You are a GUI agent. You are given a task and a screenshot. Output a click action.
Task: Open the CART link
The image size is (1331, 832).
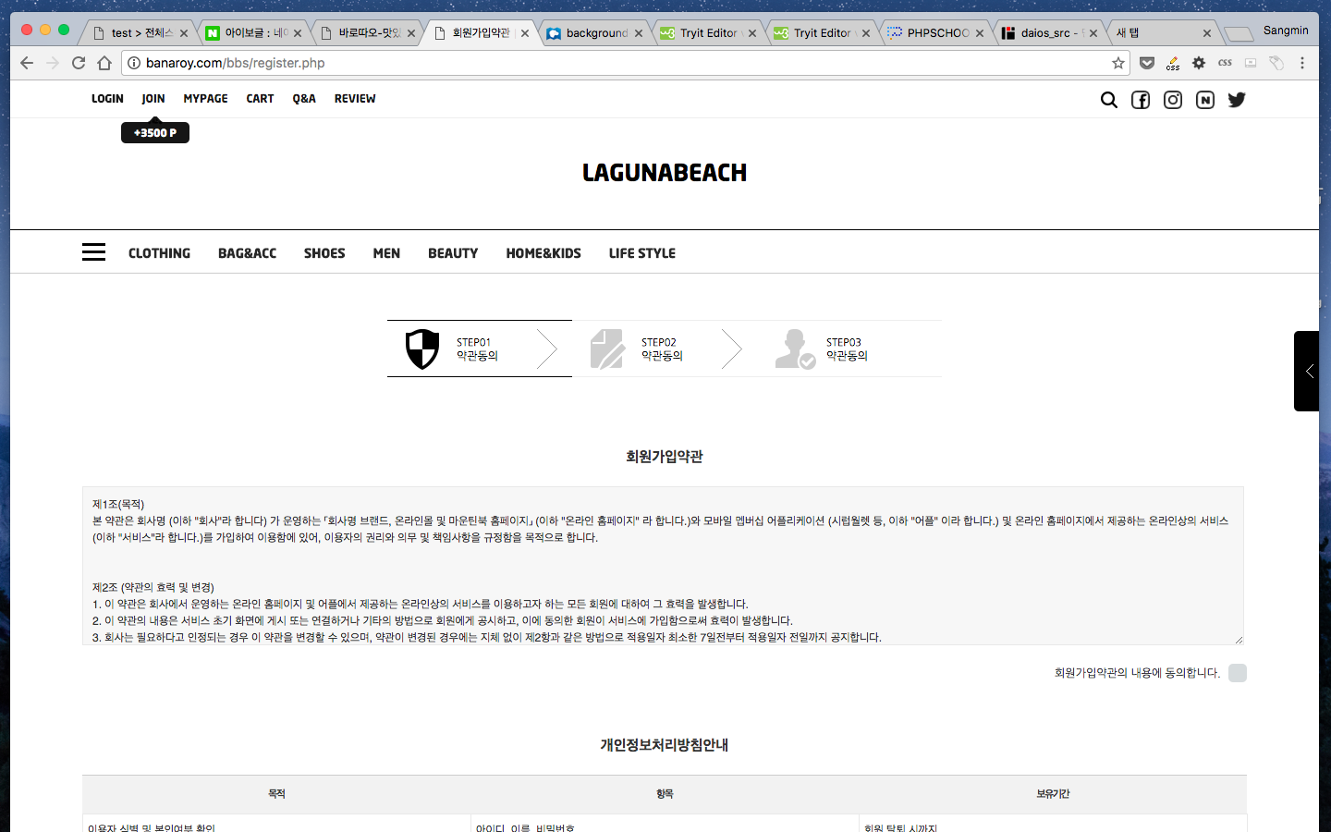(260, 99)
